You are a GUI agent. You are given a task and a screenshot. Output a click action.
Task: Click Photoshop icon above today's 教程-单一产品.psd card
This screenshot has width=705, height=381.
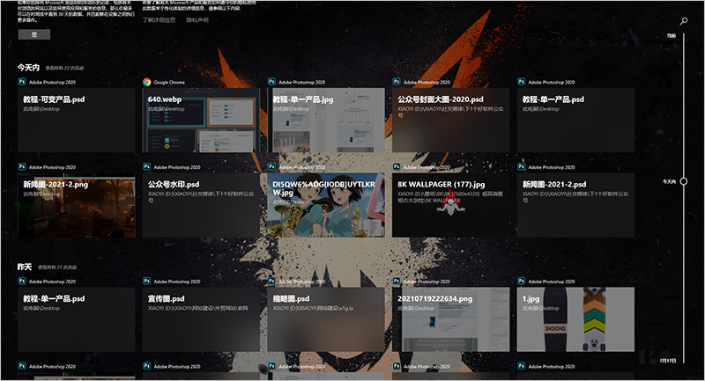[x=521, y=82]
